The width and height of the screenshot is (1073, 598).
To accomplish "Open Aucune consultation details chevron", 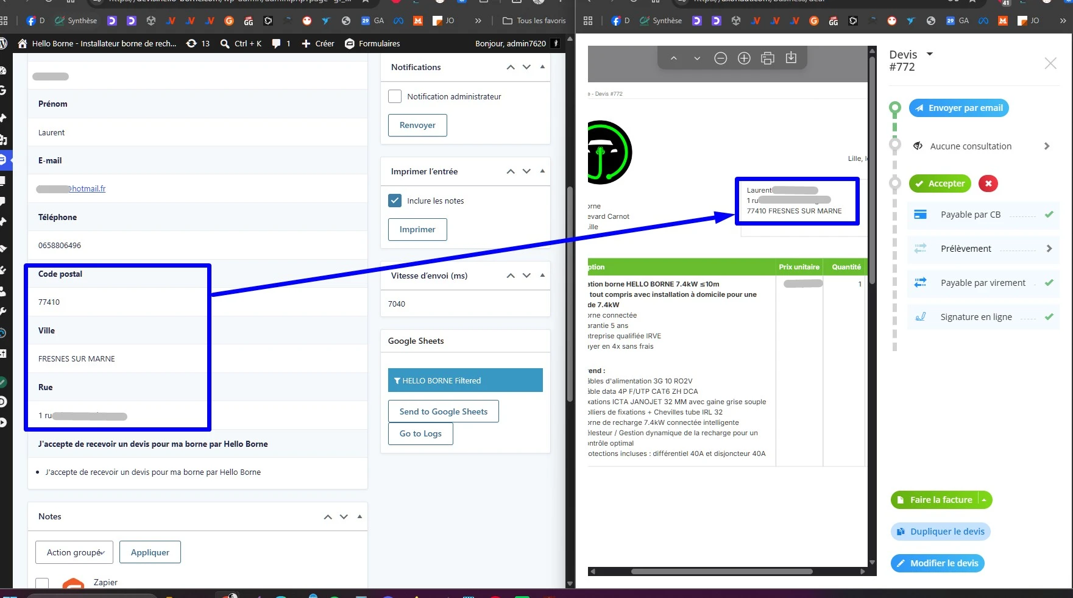I will pyautogui.click(x=1047, y=146).
